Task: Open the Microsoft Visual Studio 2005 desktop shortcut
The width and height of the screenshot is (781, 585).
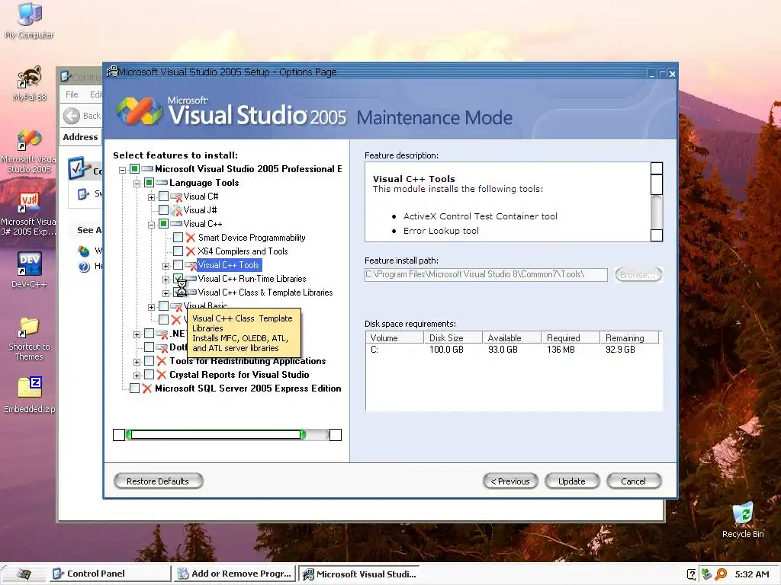Action: 29,151
